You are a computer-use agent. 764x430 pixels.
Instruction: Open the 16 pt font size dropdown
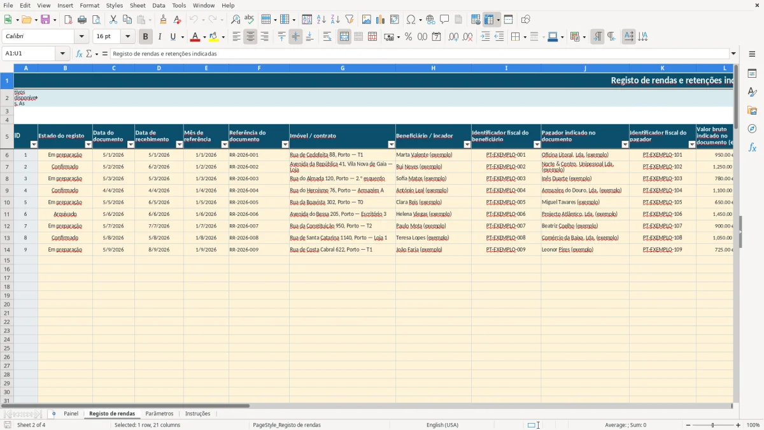pos(128,37)
